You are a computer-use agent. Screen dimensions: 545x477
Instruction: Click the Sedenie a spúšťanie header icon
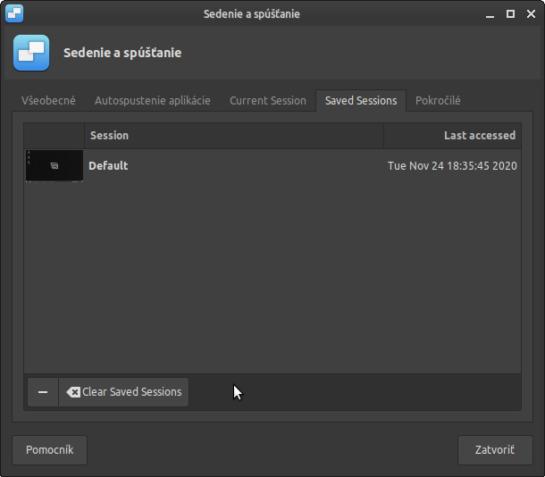point(31,53)
